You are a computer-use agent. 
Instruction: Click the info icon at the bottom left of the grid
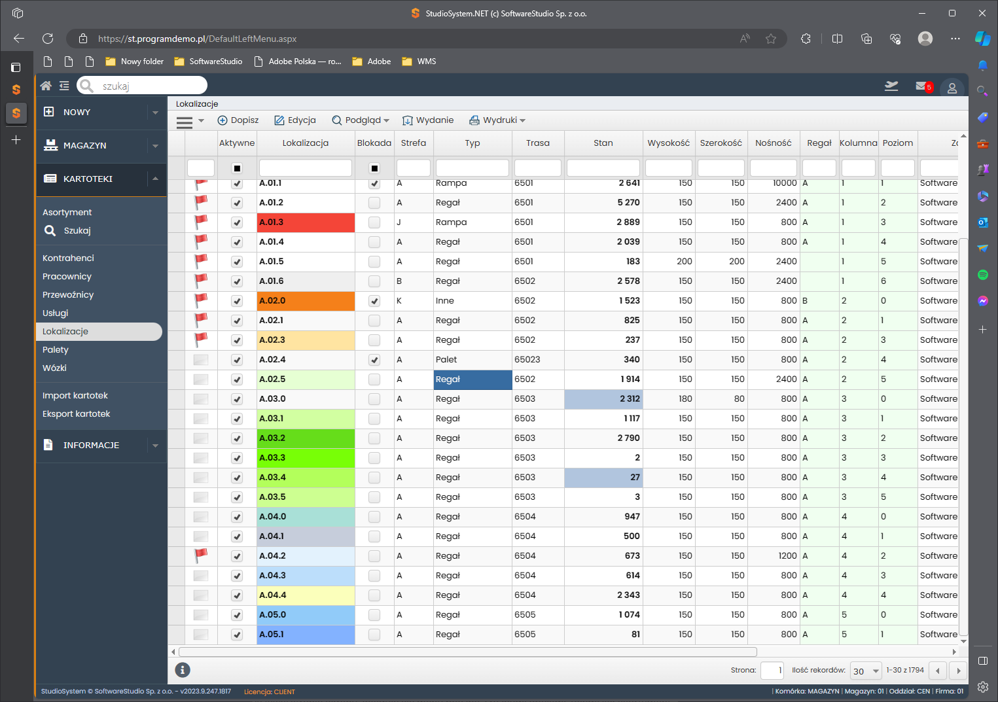183,670
